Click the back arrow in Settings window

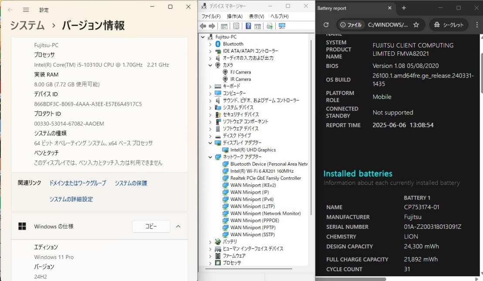[x=10, y=10]
